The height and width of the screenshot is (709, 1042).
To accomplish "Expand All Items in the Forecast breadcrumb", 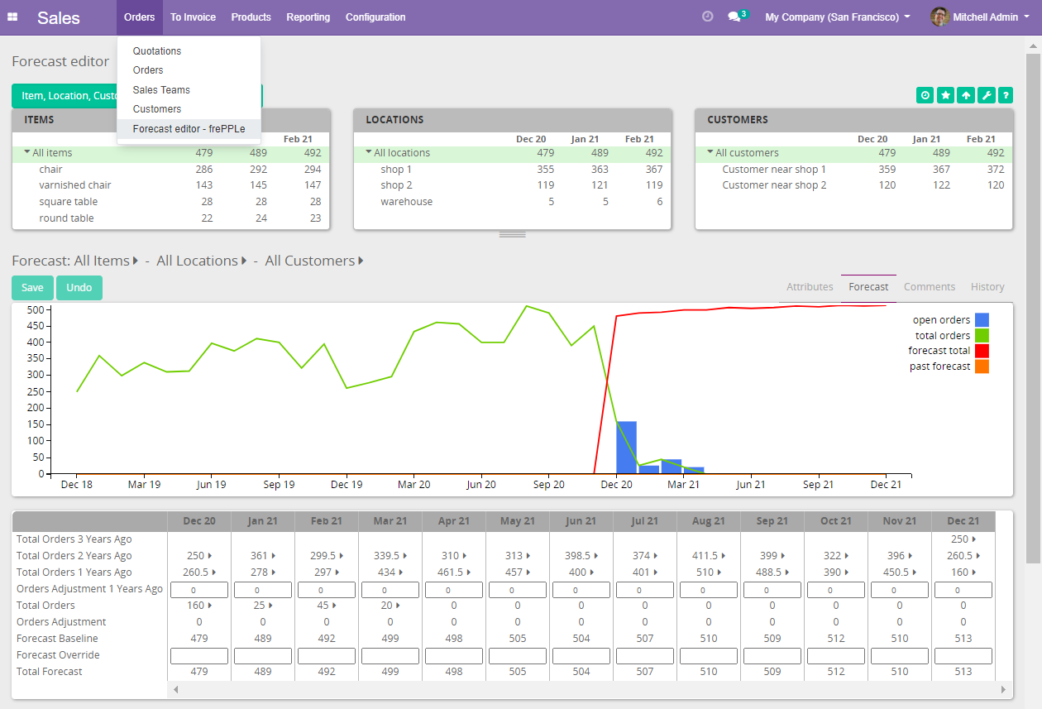I will click(135, 260).
